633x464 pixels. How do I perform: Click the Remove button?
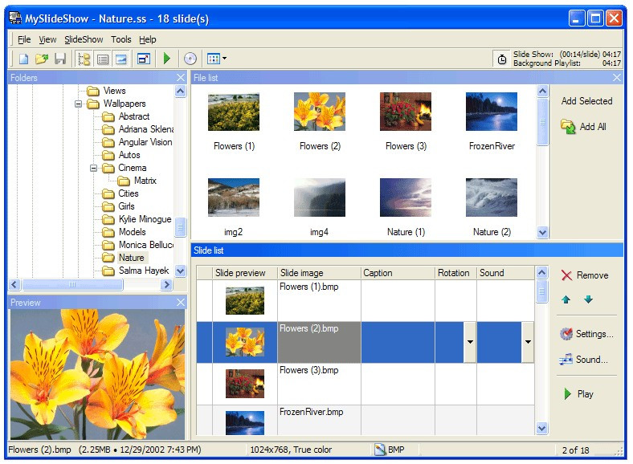pyautogui.click(x=584, y=275)
